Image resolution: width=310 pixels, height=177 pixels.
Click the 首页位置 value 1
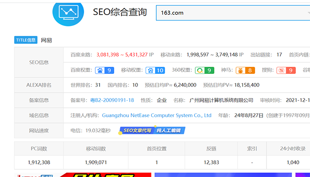tap(157, 162)
